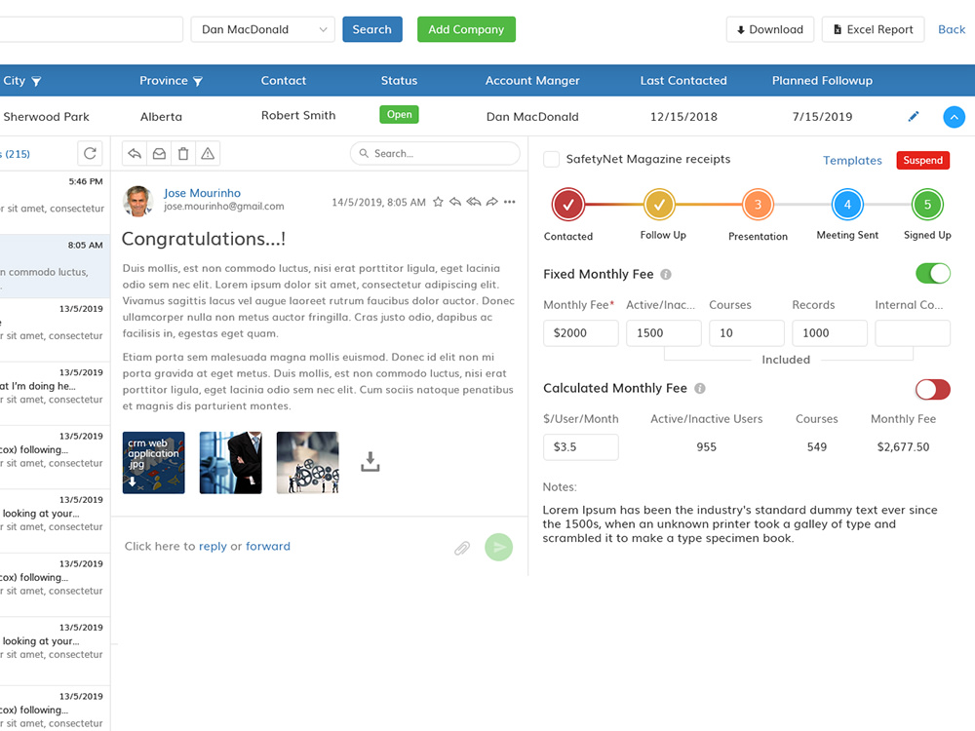Delete the email with the trash icon
Viewport: 975px width, 731px height.
183,154
